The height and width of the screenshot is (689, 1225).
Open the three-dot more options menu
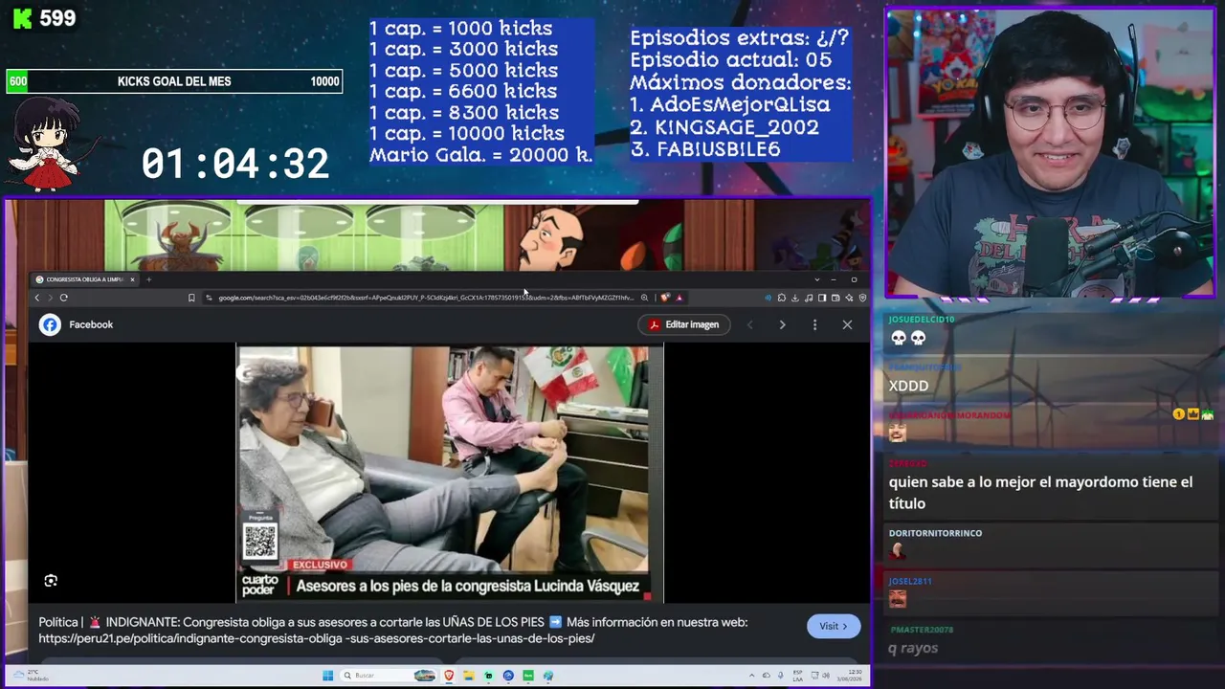[814, 324]
